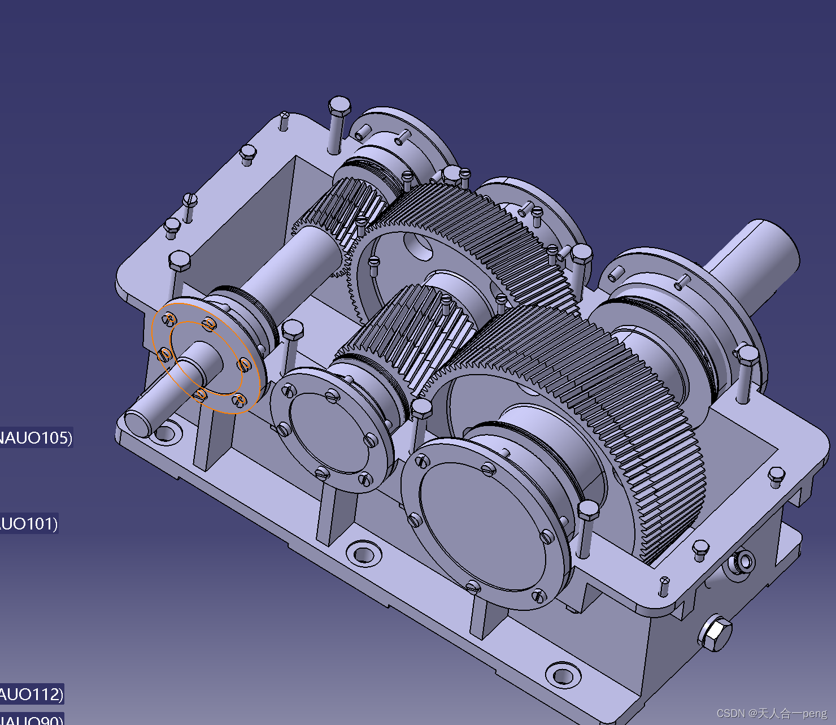The width and height of the screenshot is (836, 725).
Task: Click the hex drain plug on housing side
Action: coord(715,634)
